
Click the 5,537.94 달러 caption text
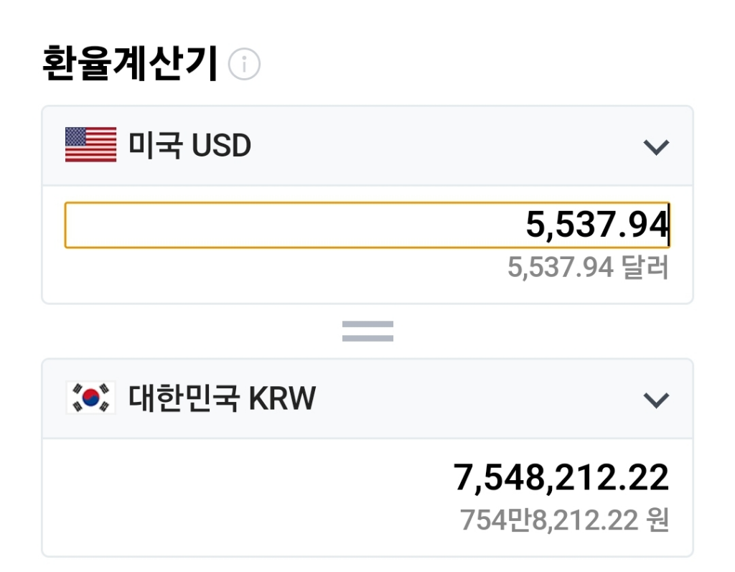coord(588,268)
